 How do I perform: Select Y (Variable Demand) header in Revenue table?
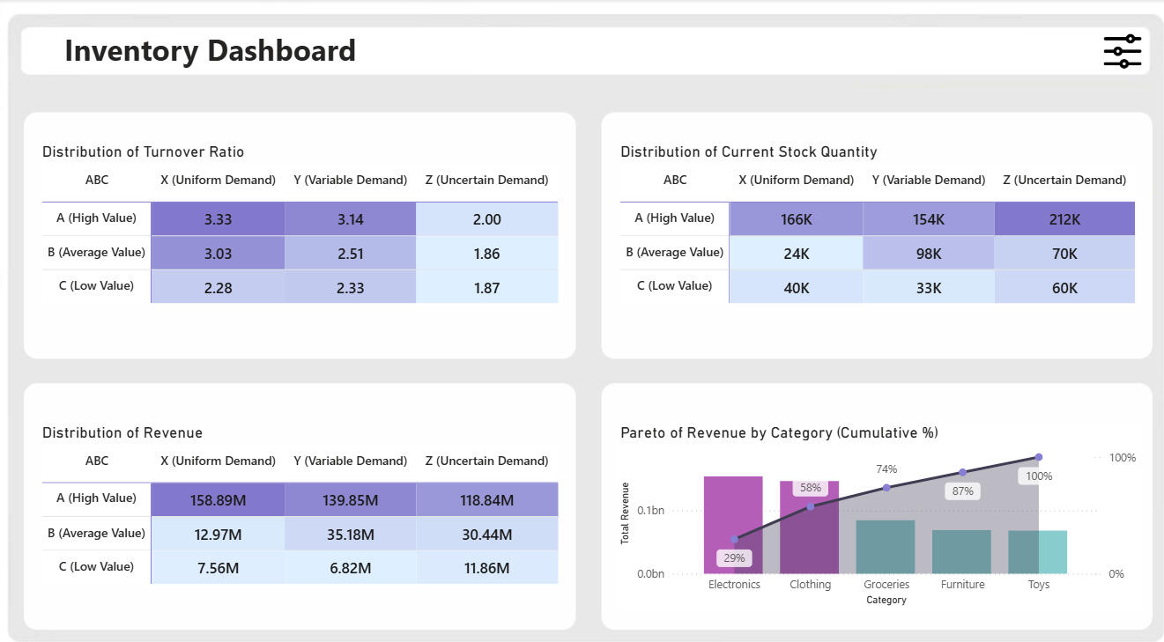click(350, 461)
